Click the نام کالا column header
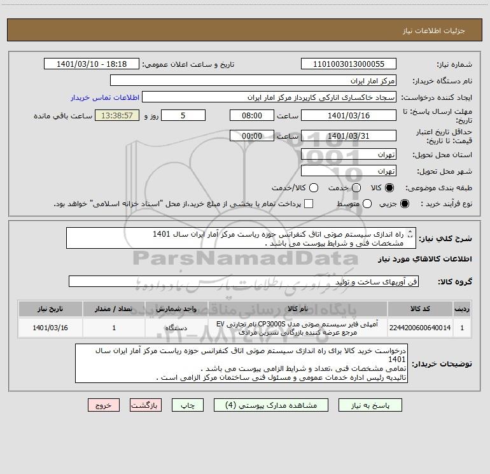 [x=298, y=309]
